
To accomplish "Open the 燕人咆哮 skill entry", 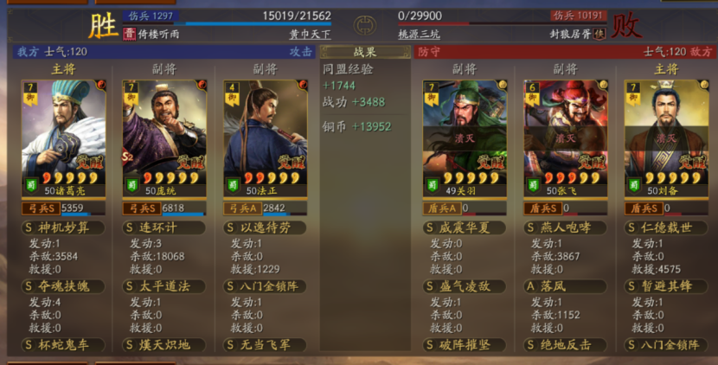I will click(x=565, y=227).
